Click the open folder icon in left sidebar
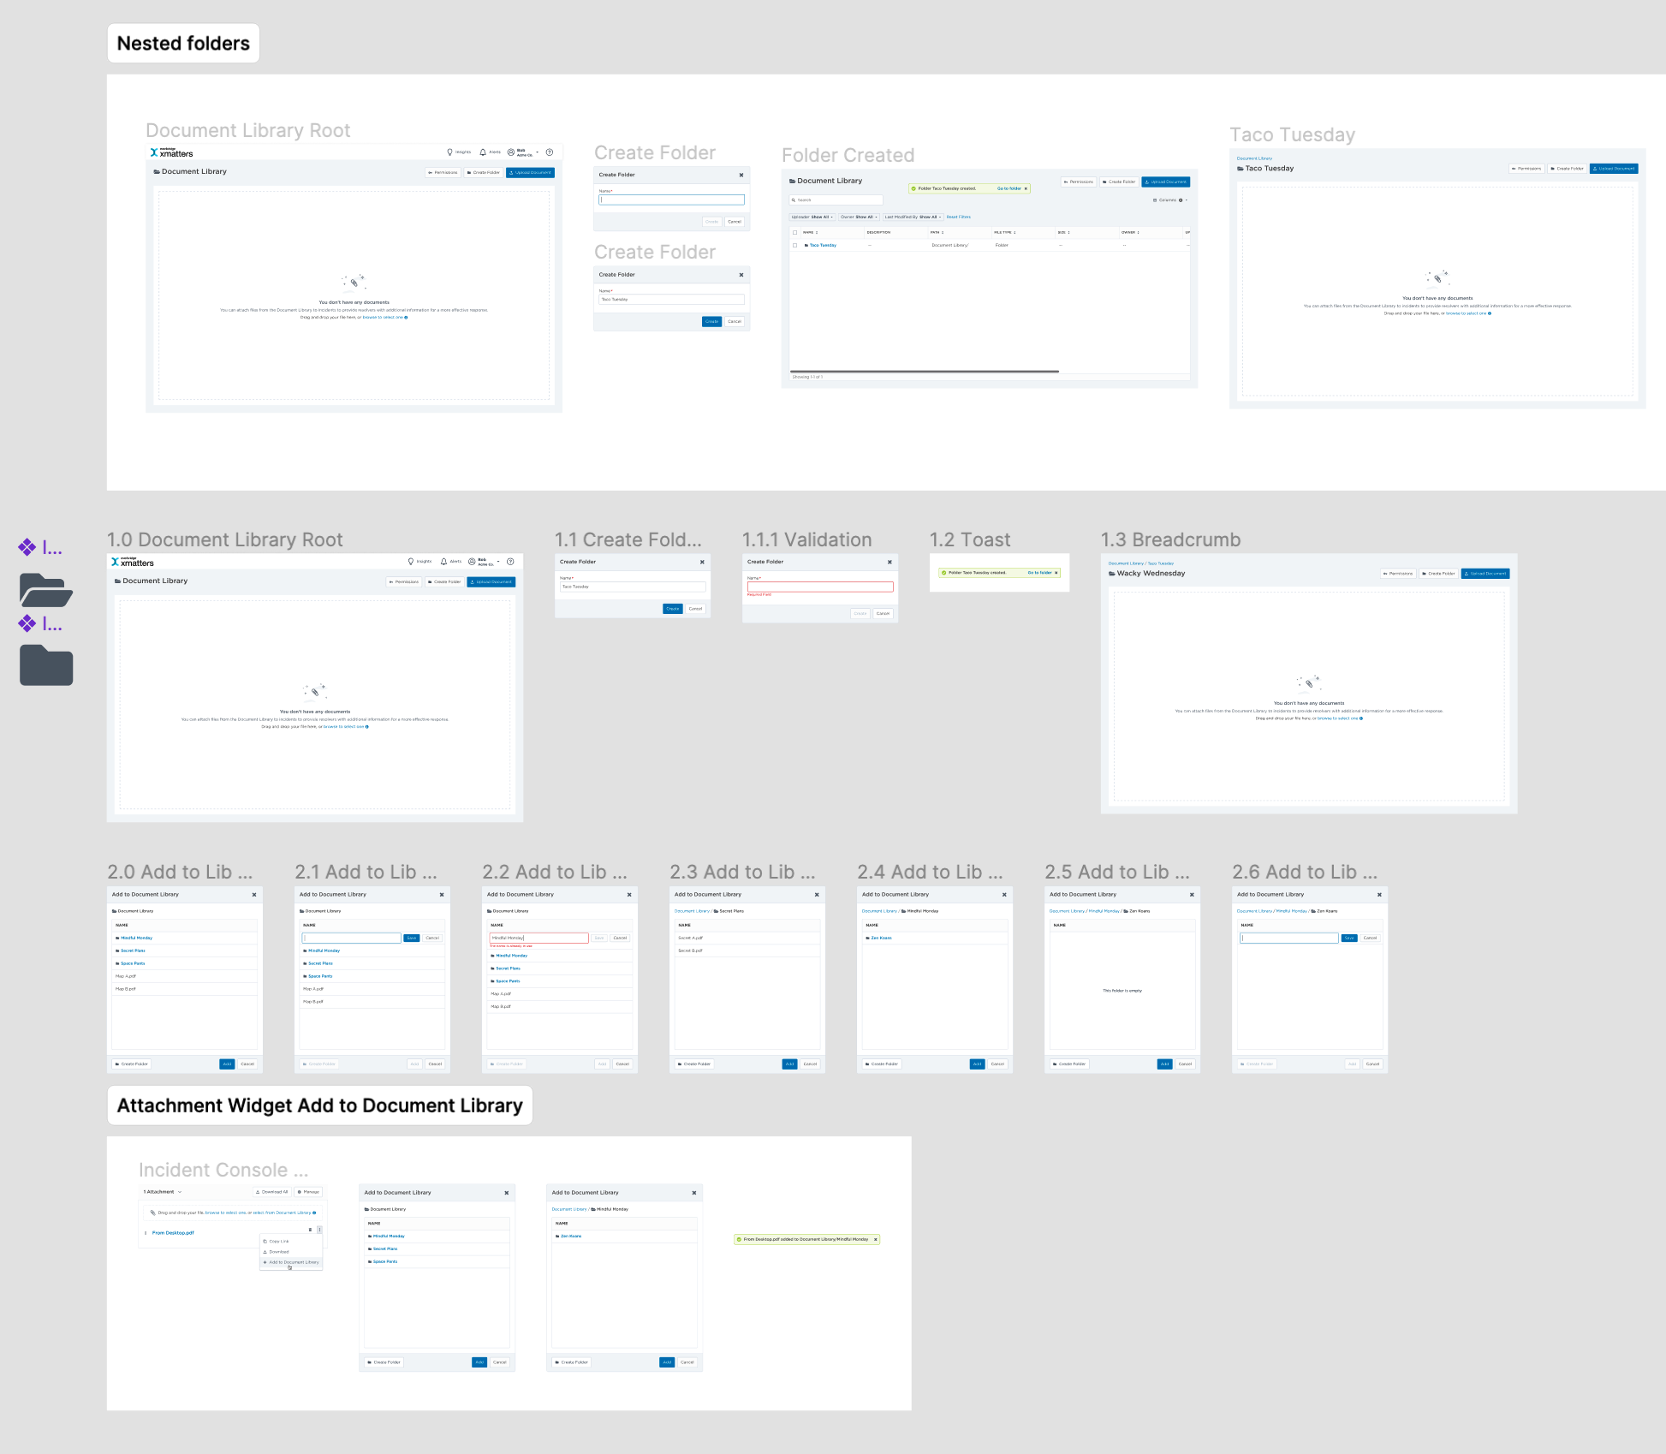The width and height of the screenshot is (1666, 1454). click(x=45, y=590)
